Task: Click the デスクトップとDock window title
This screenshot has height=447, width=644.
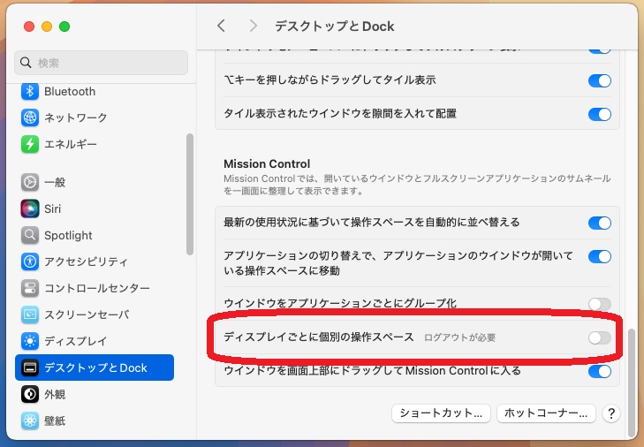Action: point(334,27)
